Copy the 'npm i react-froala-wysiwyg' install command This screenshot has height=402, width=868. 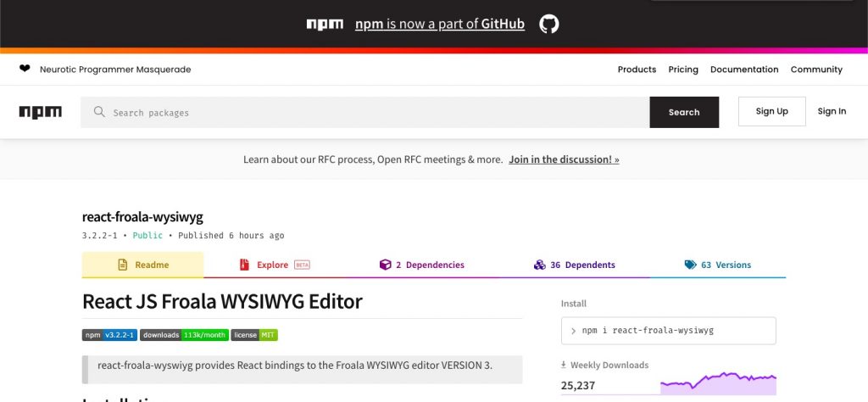pyautogui.click(x=669, y=331)
